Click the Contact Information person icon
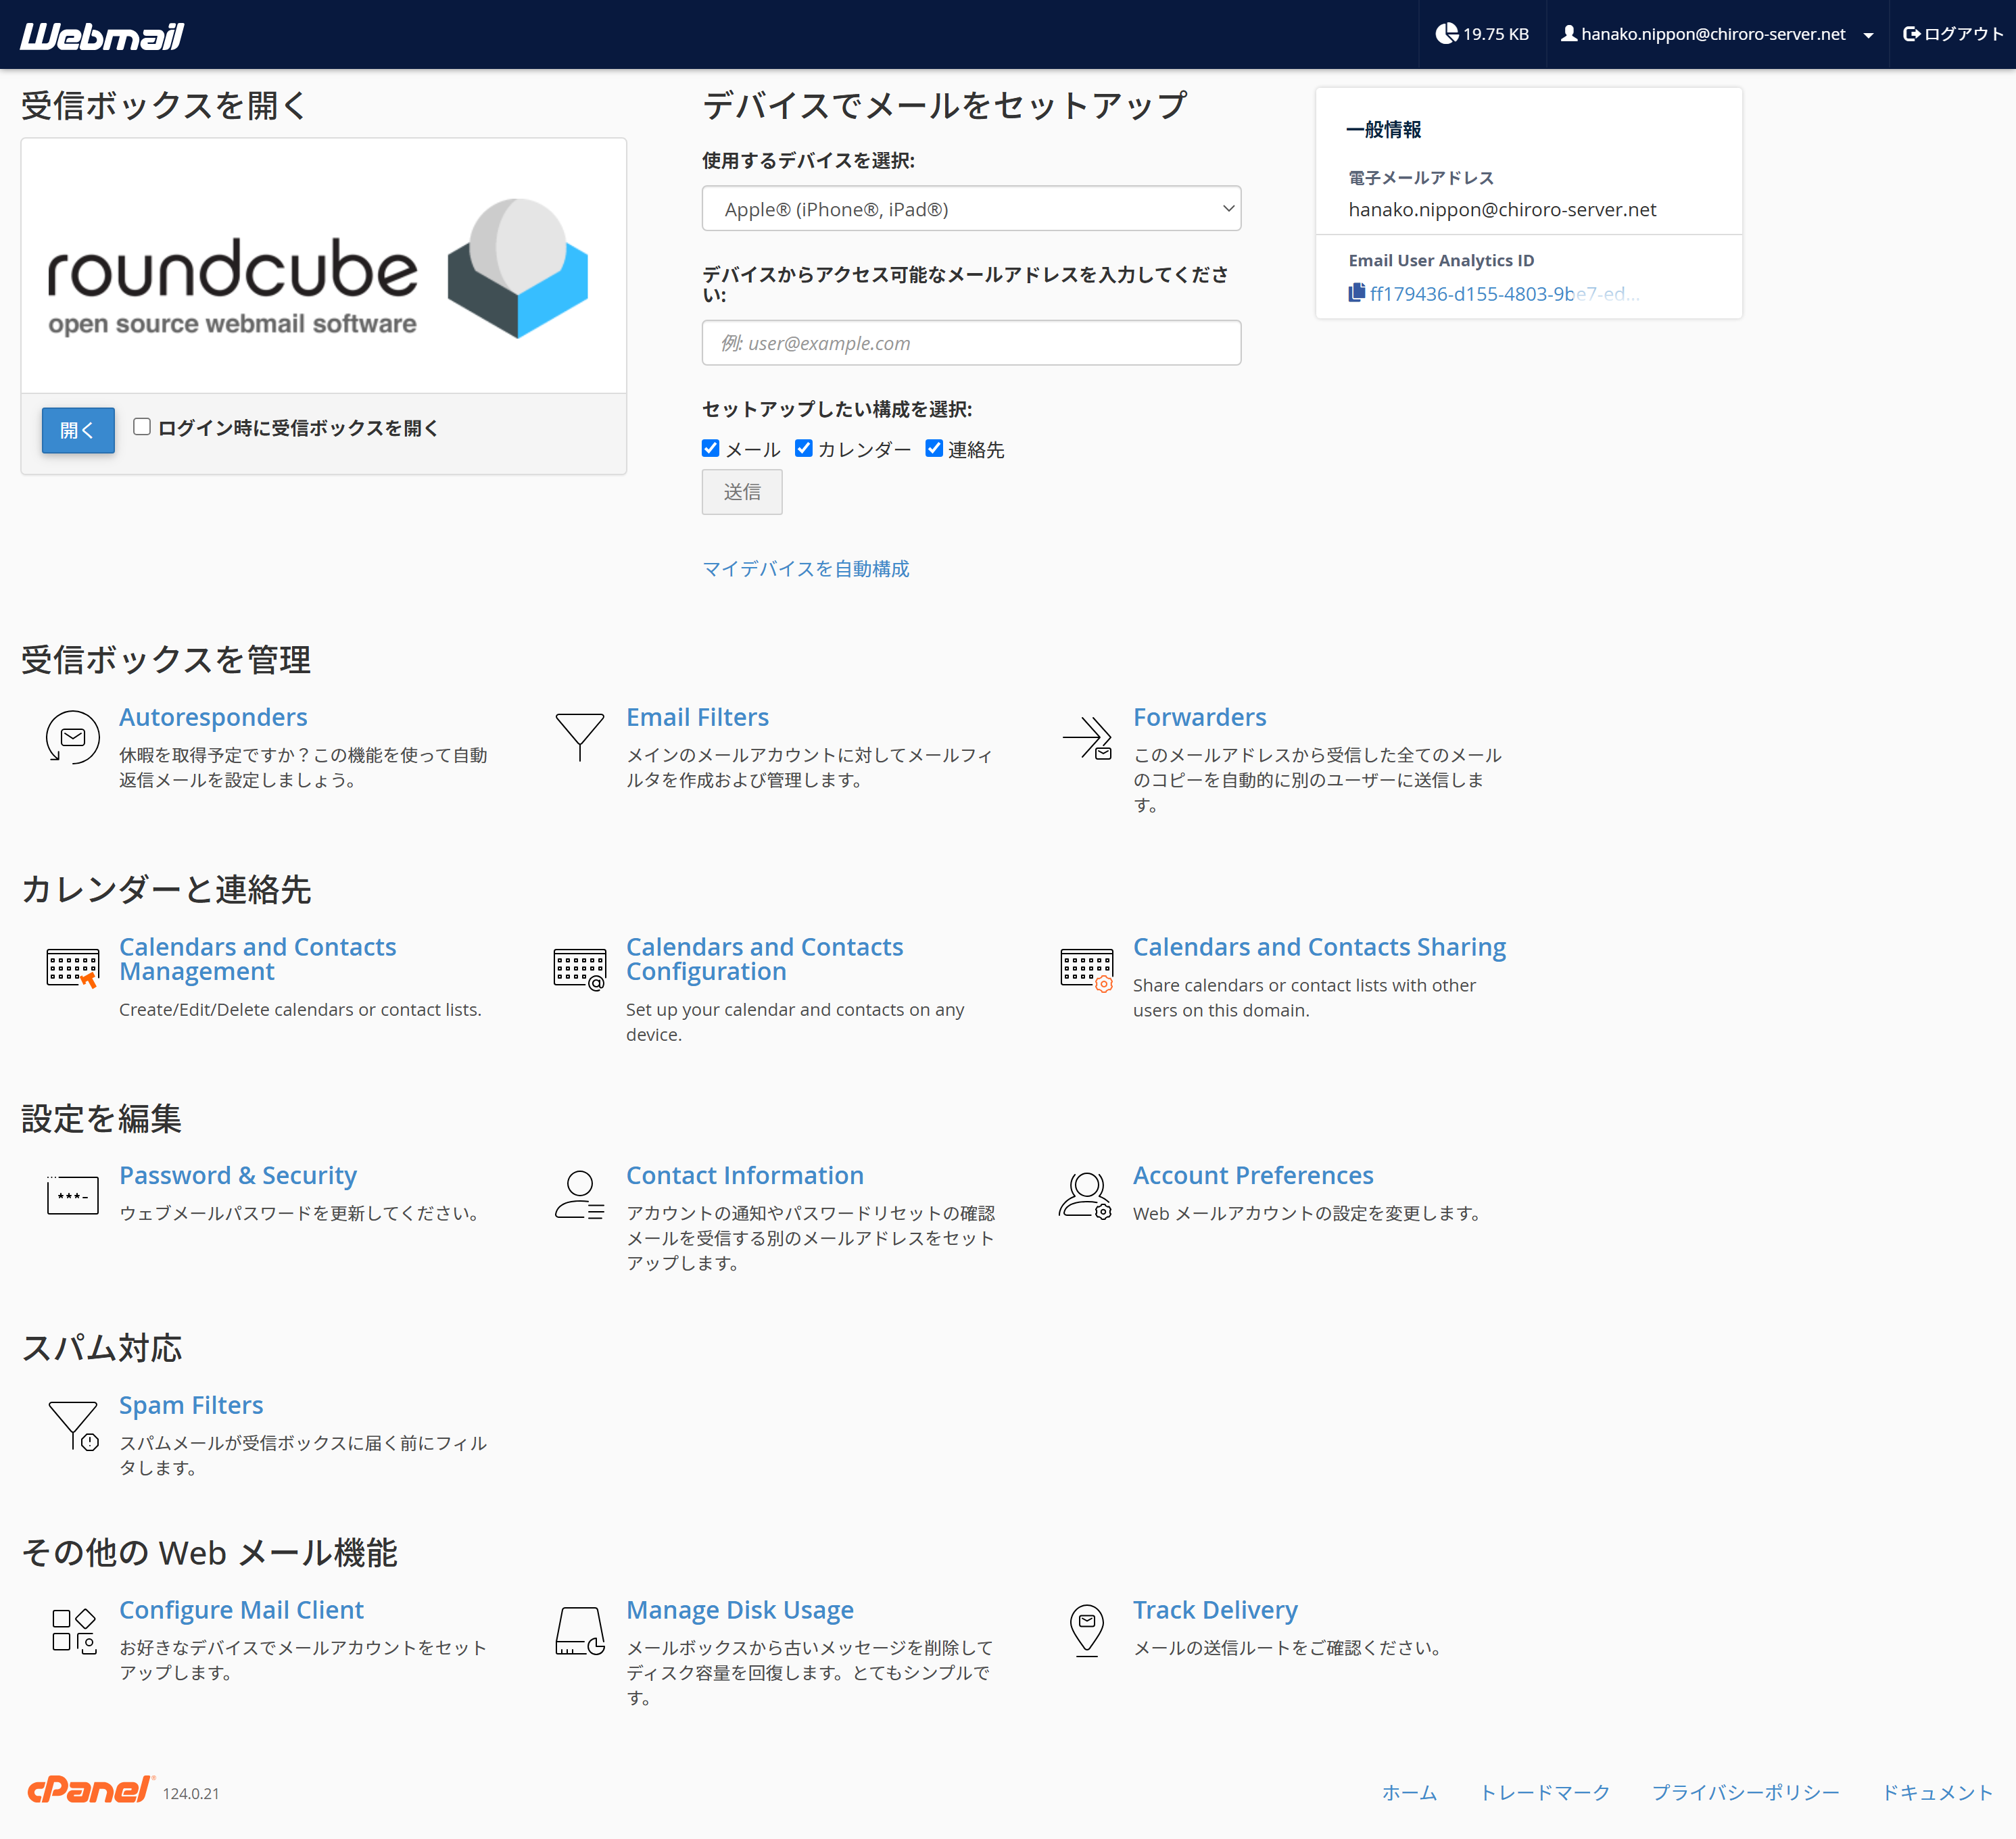Viewport: 2016px width, 1839px height. pos(579,1196)
